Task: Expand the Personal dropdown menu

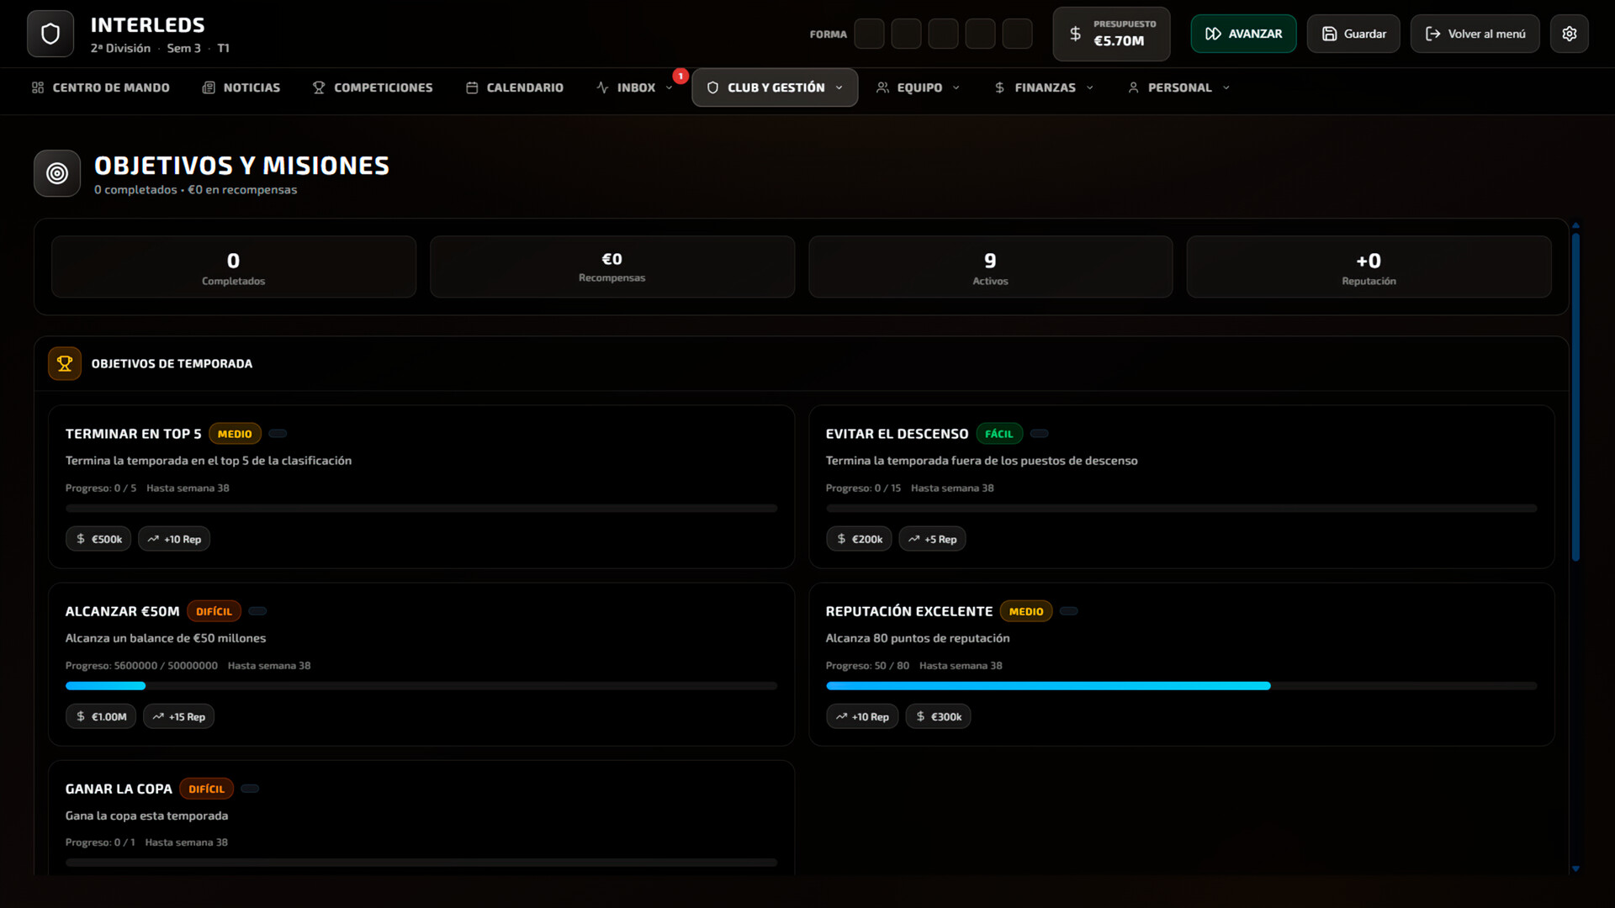Action: pos(1178,87)
